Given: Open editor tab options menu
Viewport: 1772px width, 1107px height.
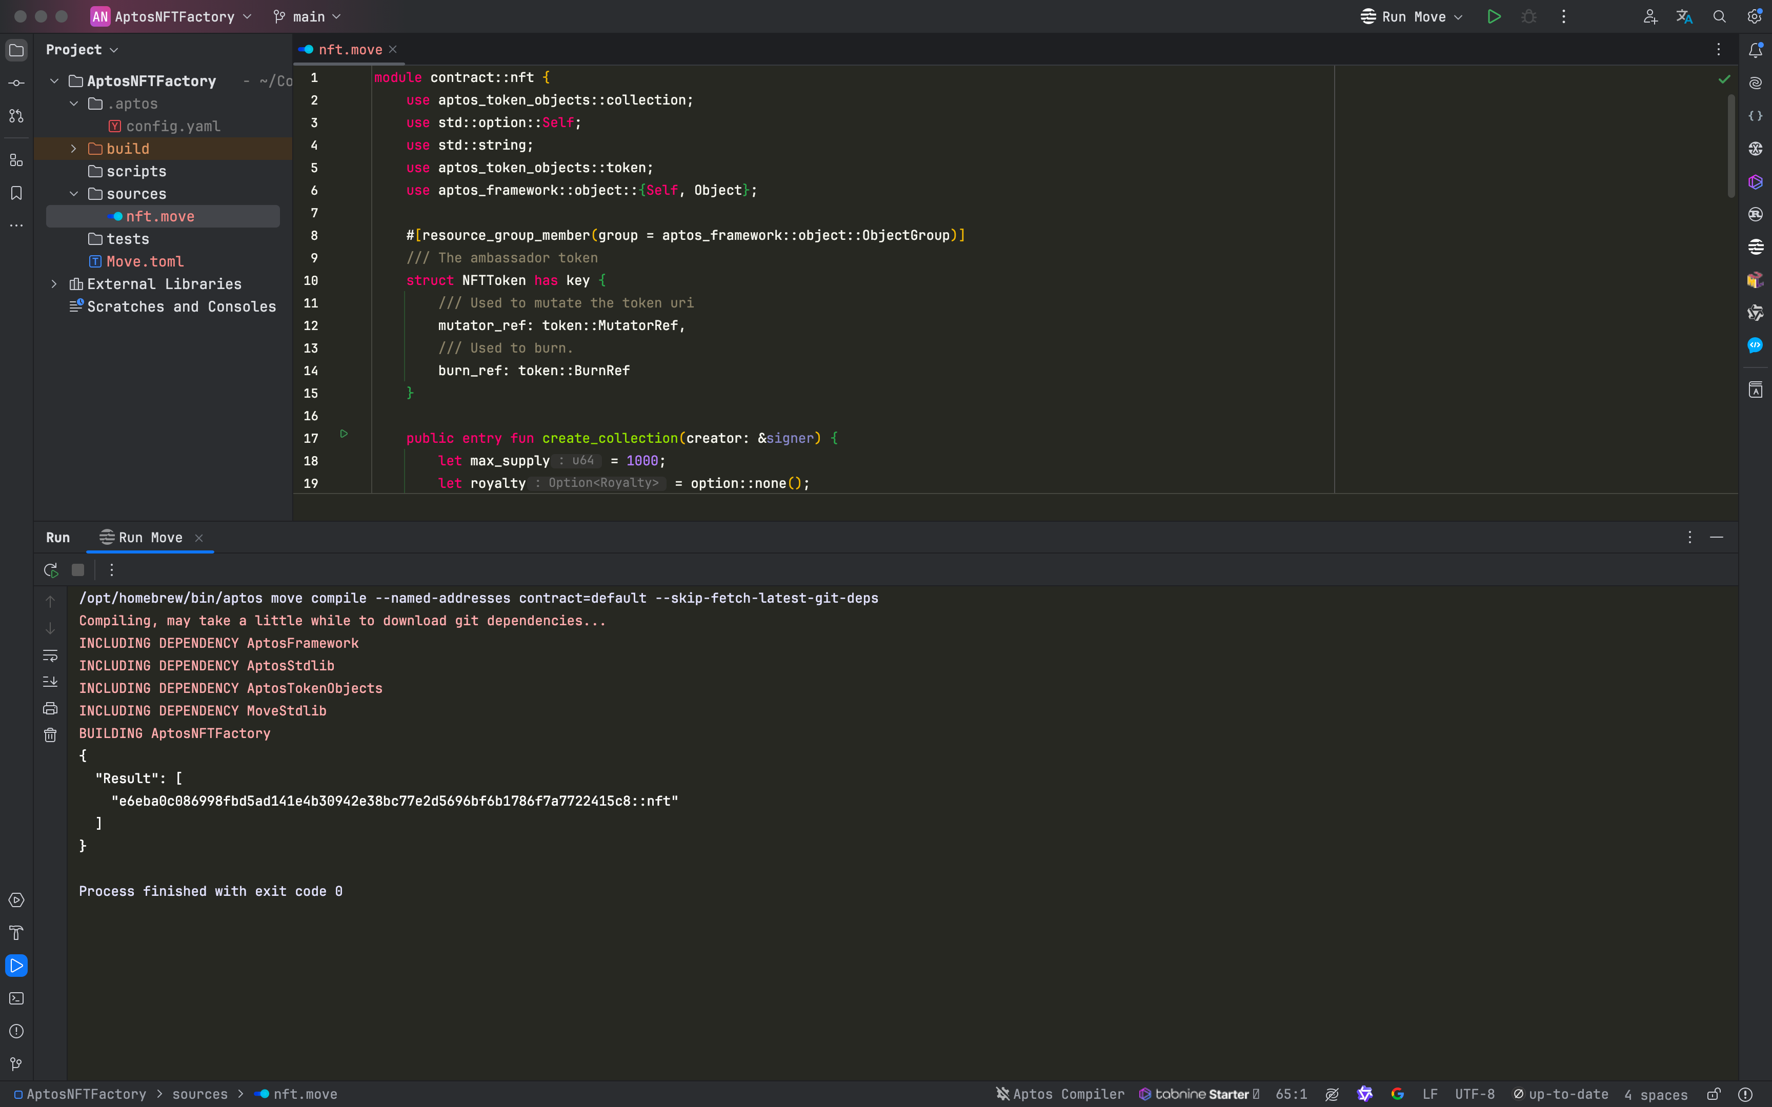Looking at the screenshot, I should pyautogui.click(x=1719, y=50).
